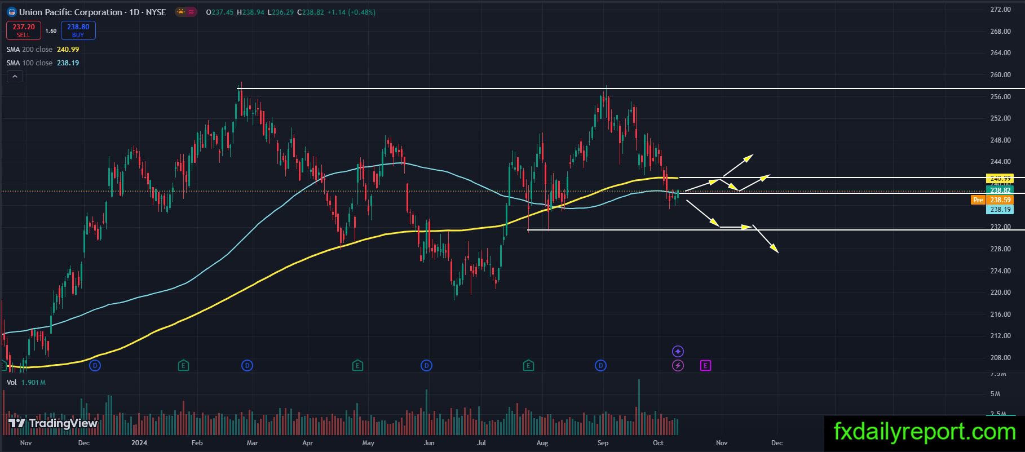Click the 232.00 price scale label

(x=1000, y=227)
